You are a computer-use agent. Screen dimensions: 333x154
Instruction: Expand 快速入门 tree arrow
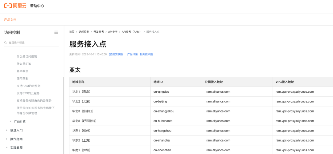[x=6, y=131]
